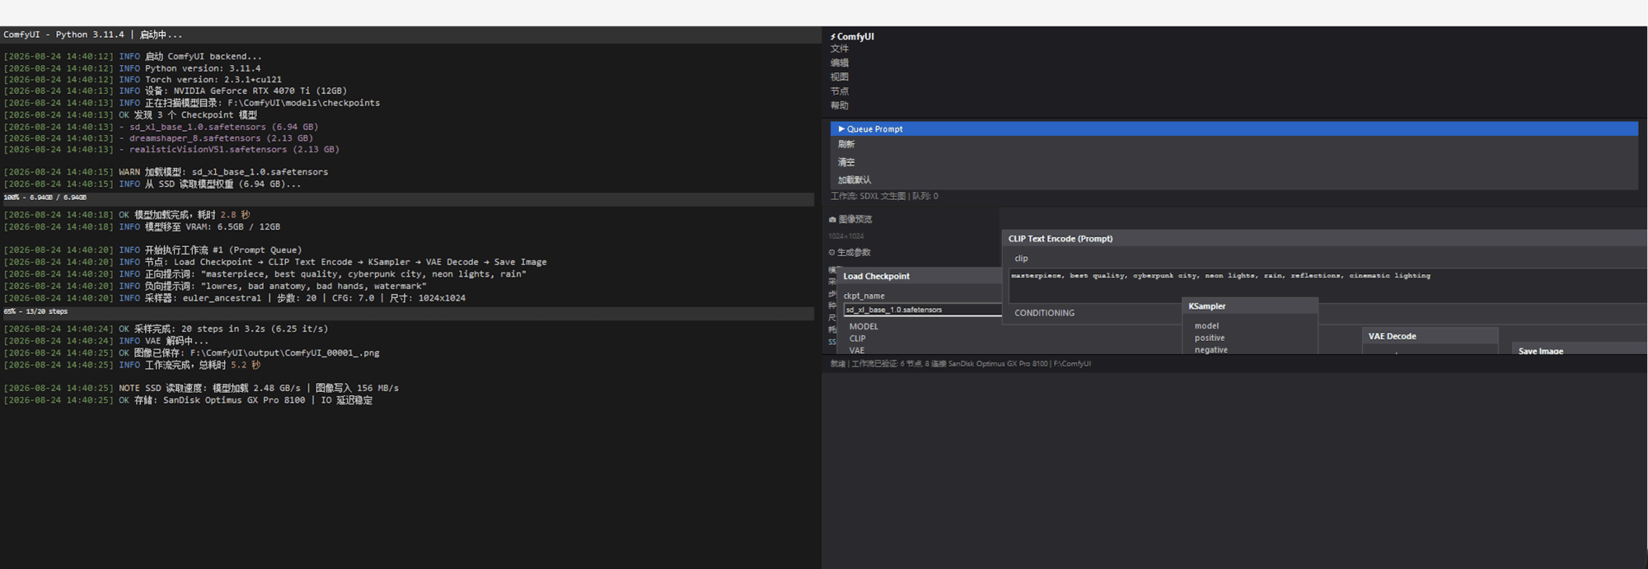The image size is (1648, 569).
Task: Click the Queue Prompt button
Action: [x=1234, y=129]
